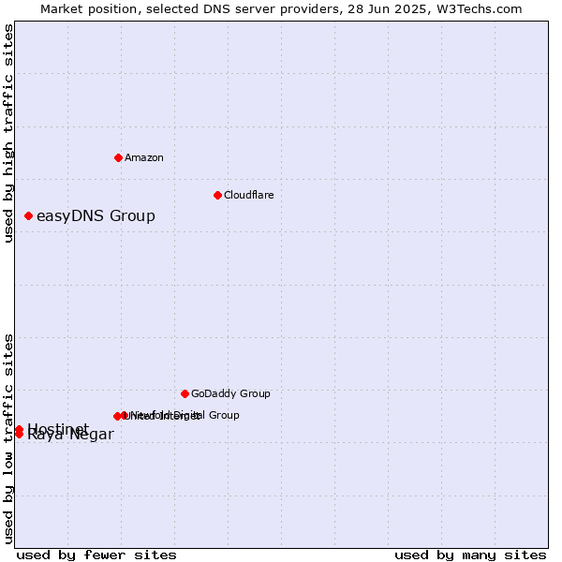
Task: Click the chart title mentioning W3Techs.com
Action: [281, 9]
